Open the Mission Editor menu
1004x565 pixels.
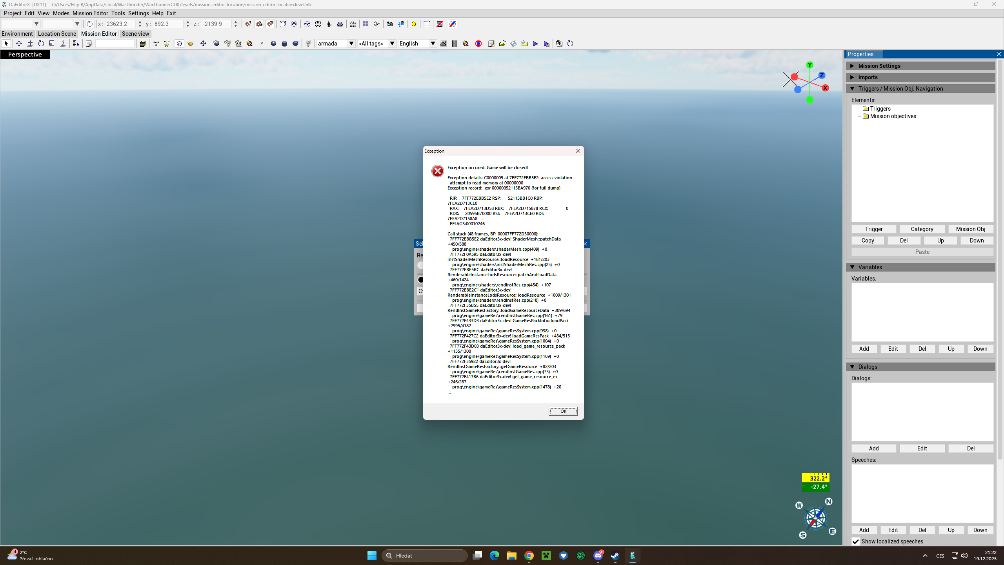pos(90,13)
